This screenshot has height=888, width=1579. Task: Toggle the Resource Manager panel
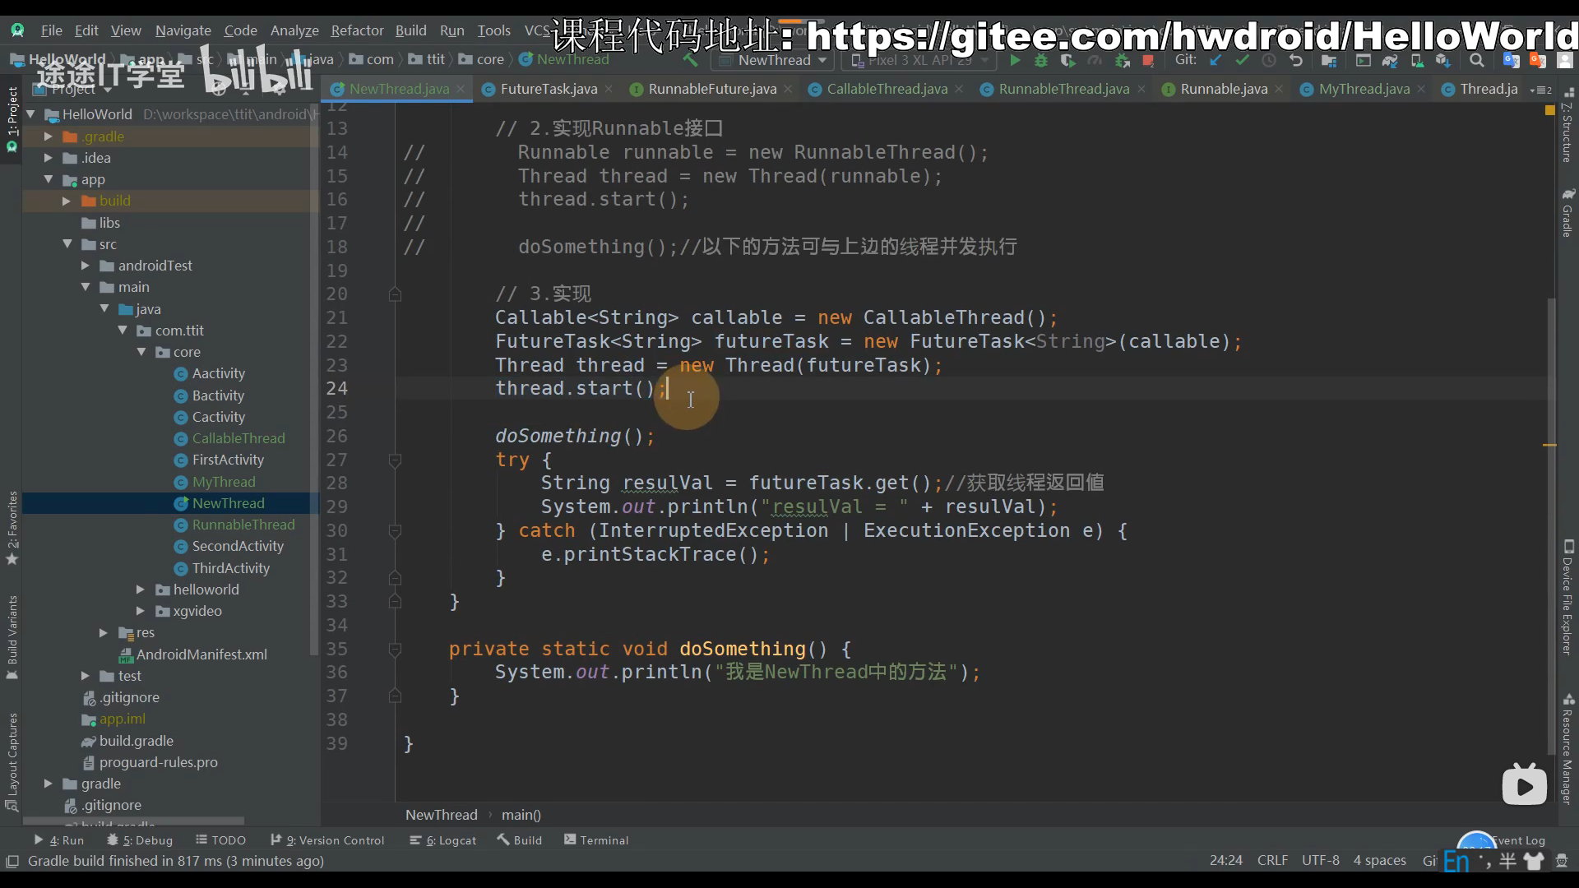click(1567, 750)
